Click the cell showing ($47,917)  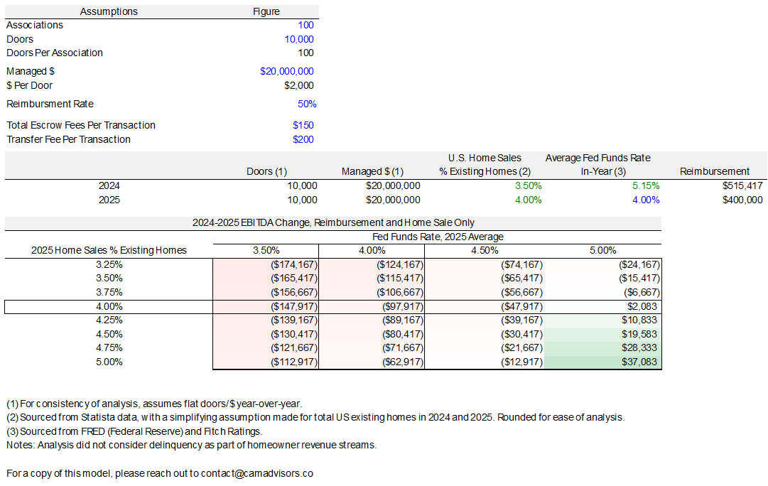pyautogui.click(x=485, y=307)
